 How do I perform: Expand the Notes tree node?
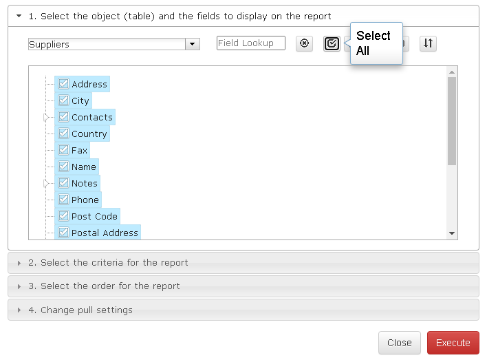pyautogui.click(x=46, y=184)
